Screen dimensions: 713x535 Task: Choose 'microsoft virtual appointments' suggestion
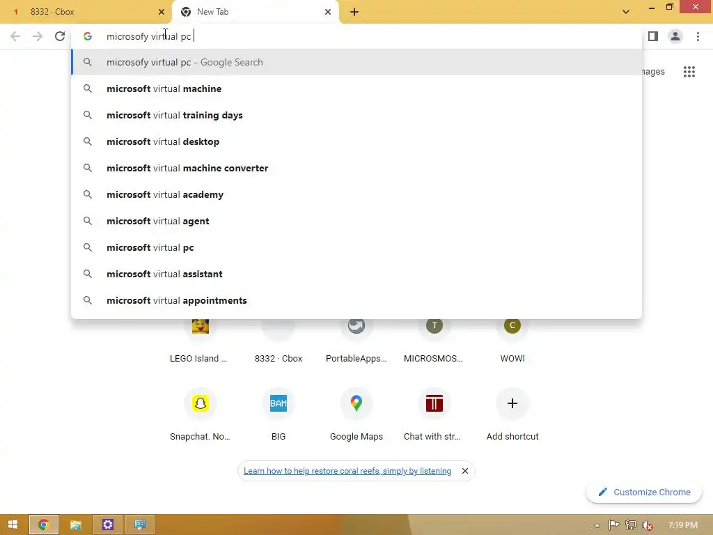click(357, 300)
